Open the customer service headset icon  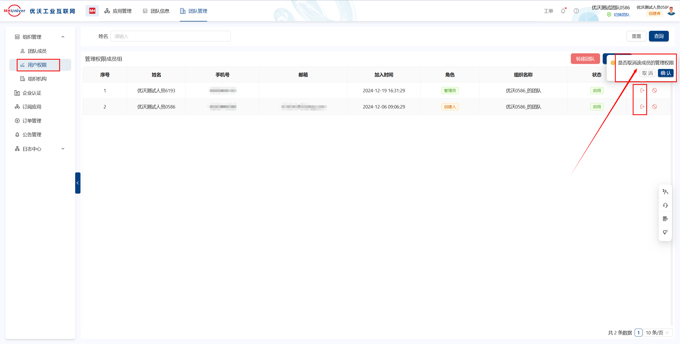click(x=665, y=205)
